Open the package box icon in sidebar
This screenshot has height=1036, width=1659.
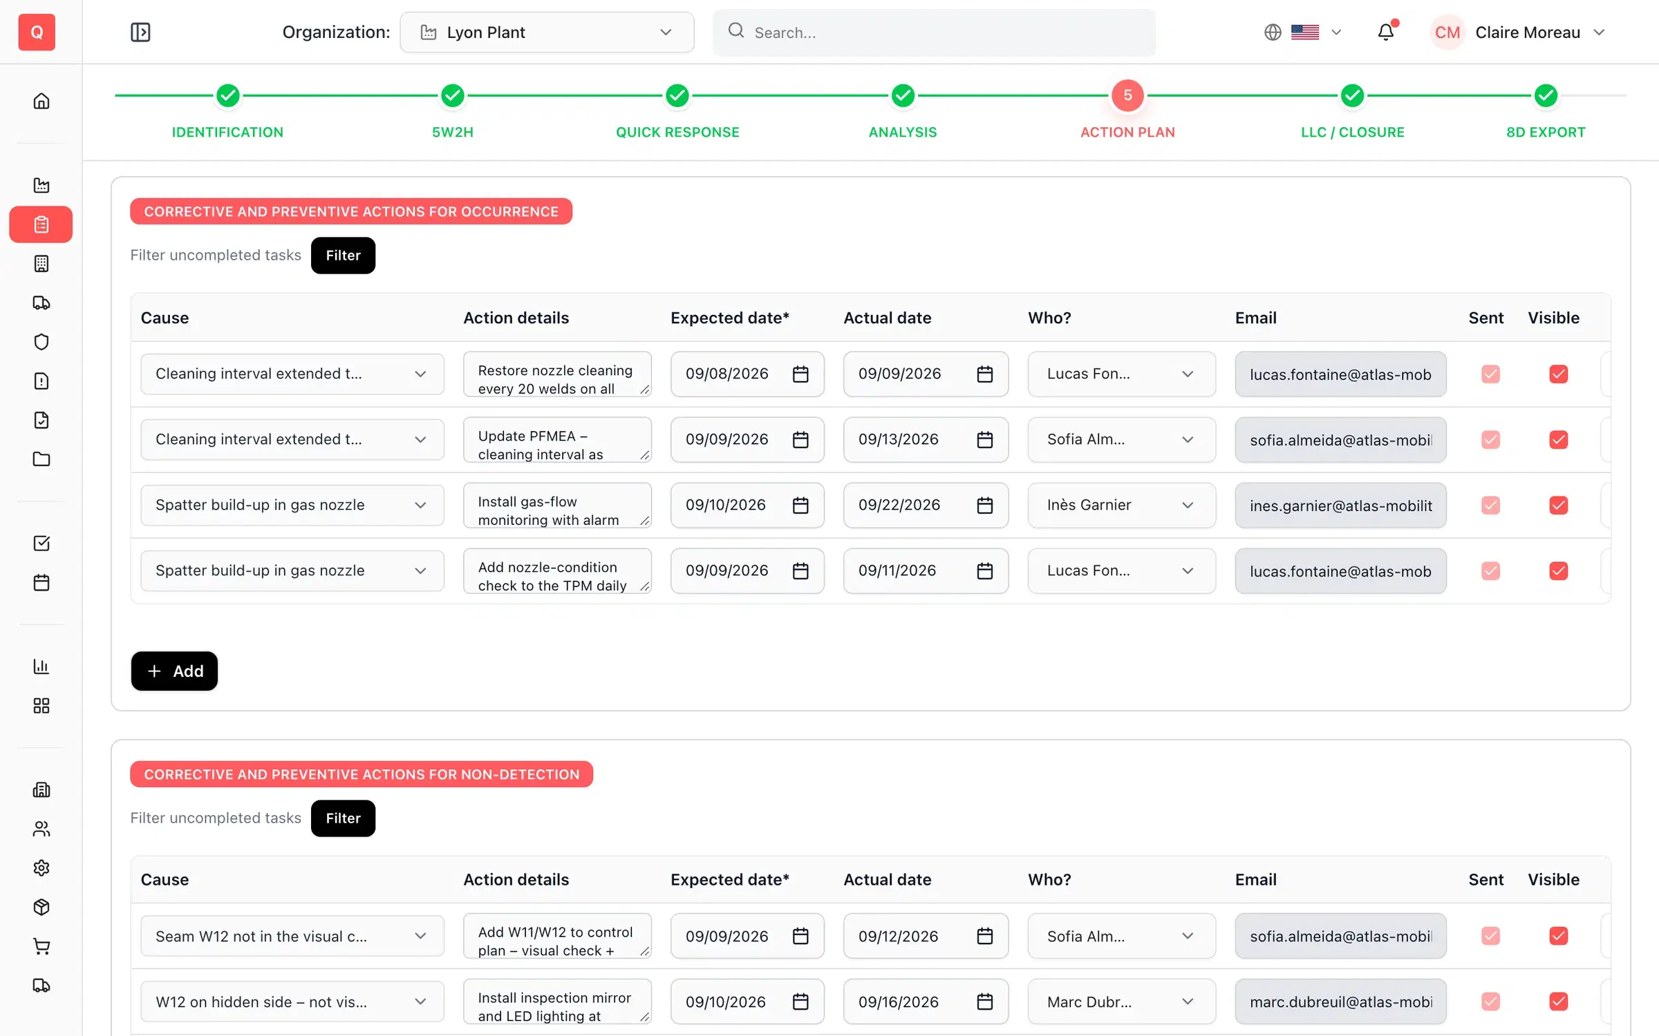point(41,907)
